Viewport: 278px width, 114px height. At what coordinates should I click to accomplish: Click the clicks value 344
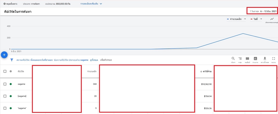coord(95,84)
